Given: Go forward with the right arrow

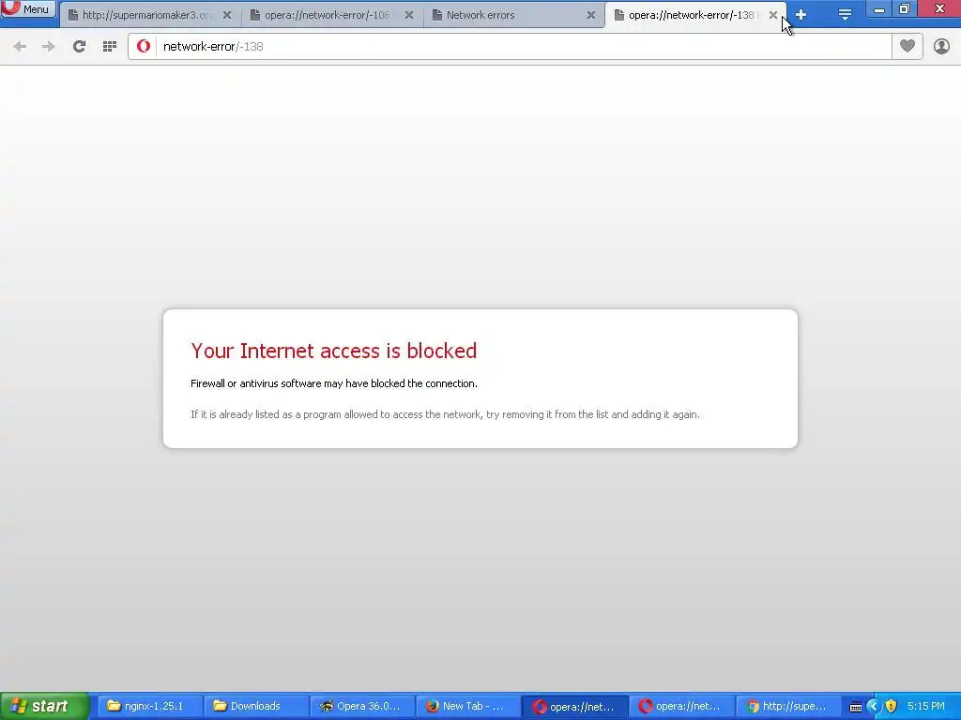Looking at the screenshot, I should tap(49, 46).
